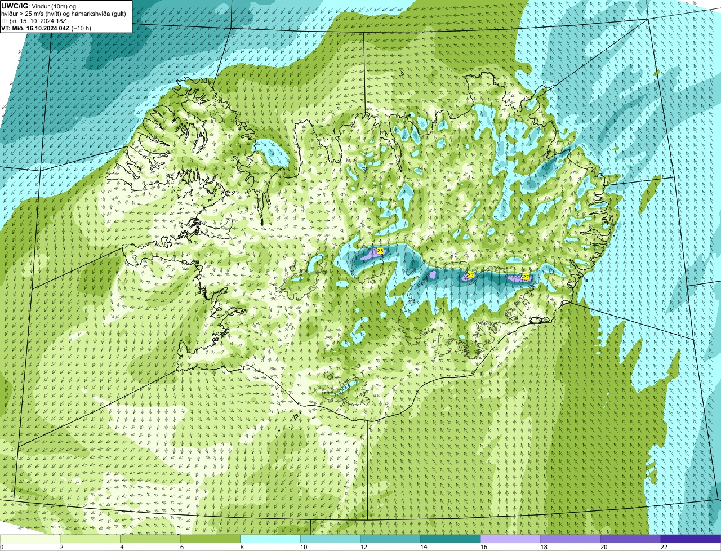Click the legend scale number 8

242,547
